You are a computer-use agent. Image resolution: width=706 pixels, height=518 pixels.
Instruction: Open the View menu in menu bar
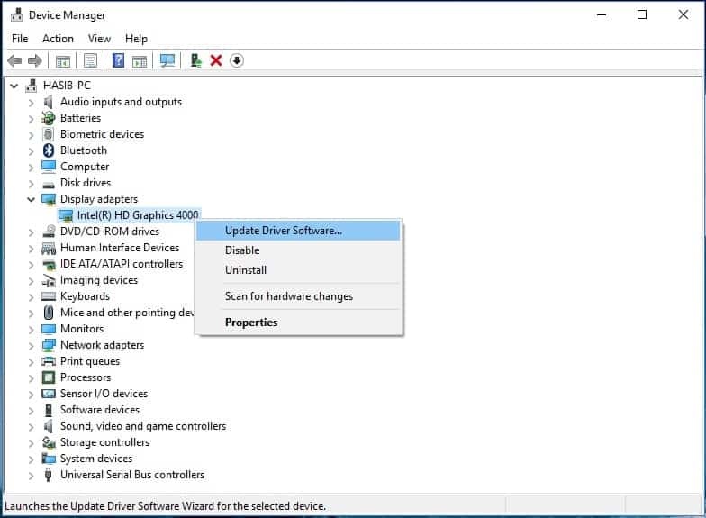[x=99, y=39]
